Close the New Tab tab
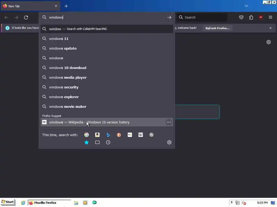This screenshot has height=207, width=277. [x=56, y=6]
